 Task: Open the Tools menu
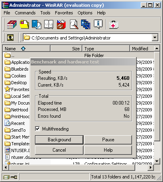(45, 13)
